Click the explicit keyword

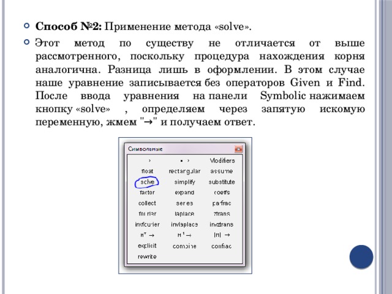coord(147,246)
